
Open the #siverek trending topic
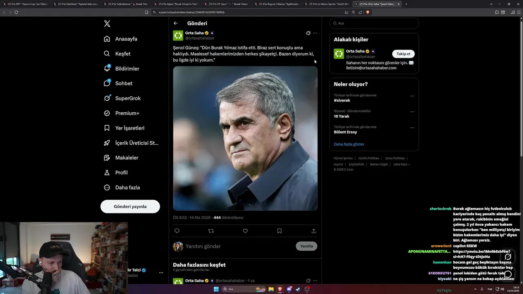(x=342, y=100)
